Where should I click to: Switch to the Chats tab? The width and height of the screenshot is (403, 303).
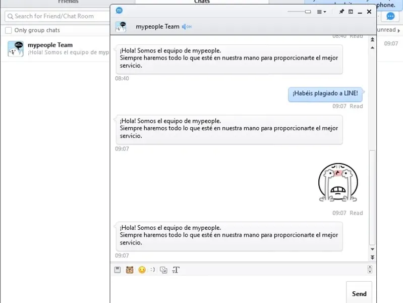tap(202, 2)
